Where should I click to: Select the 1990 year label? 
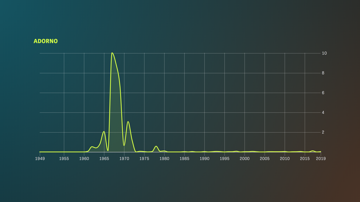(x=204, y=159)
